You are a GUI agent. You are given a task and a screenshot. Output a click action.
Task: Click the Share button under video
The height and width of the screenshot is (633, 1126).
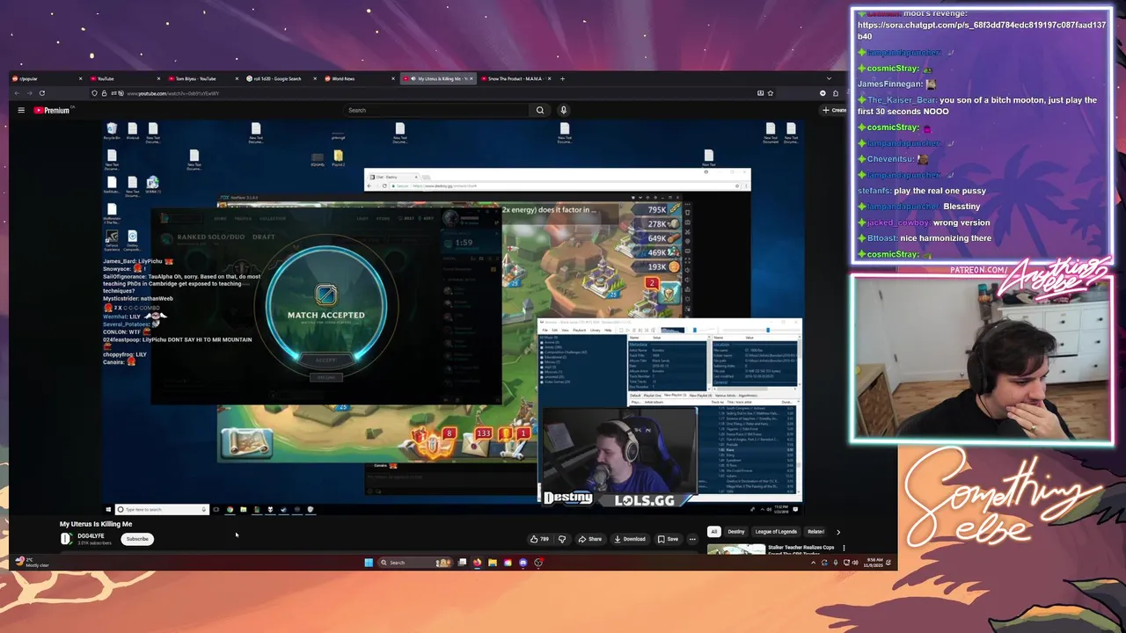pyautogui.click(x=590, y=539)
